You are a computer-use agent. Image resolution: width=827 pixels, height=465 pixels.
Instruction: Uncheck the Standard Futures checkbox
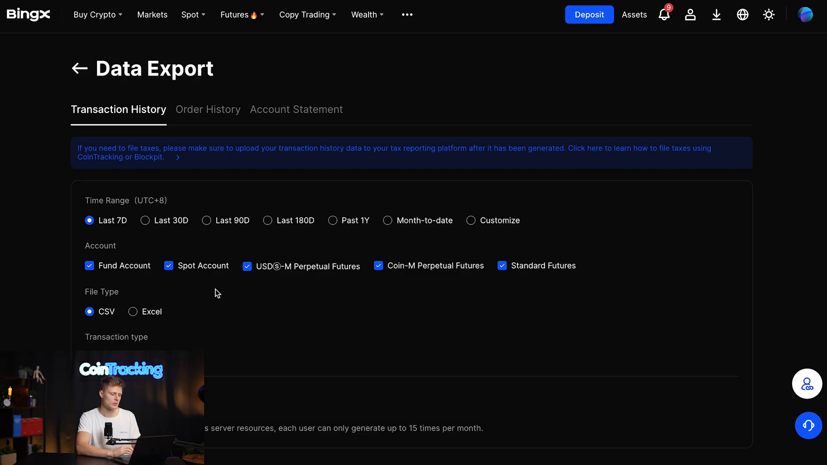click(x=502, y=266)
